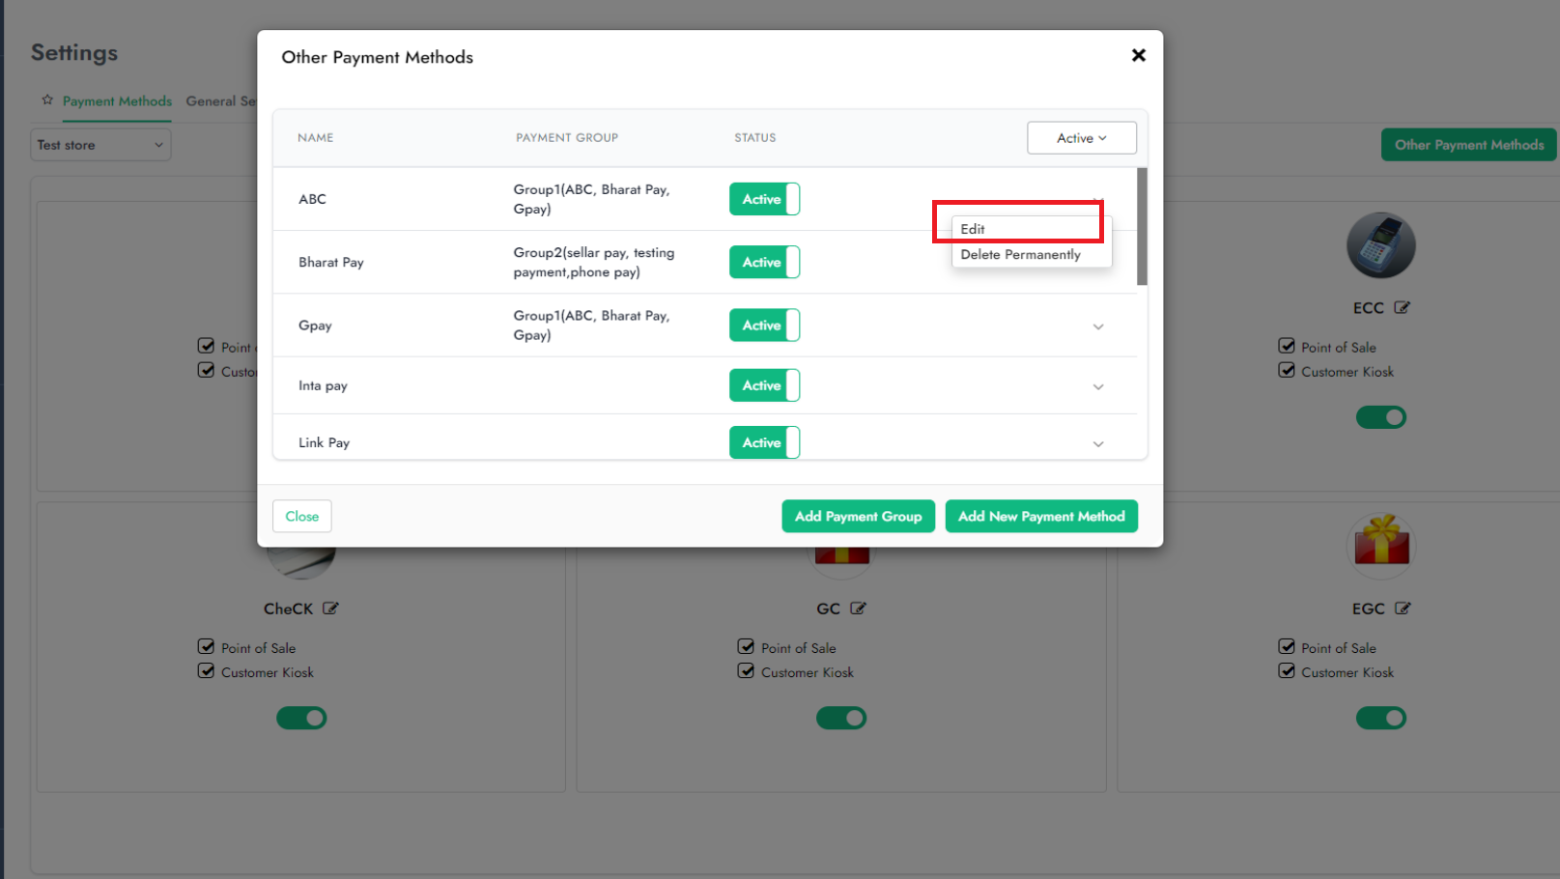The image size is (1560, 879).
Task: Click the Add Payment Group button
Action: [x=858, y=517]
